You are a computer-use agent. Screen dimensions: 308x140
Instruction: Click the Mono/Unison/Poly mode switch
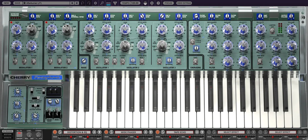pyautogui.click(x=44, y=90)
